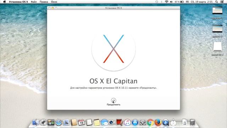Open the Файл menu

(x=34, y=2)
